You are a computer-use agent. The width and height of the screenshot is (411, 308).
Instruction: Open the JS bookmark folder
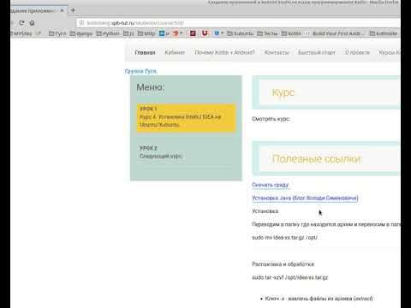coord(128,33)
